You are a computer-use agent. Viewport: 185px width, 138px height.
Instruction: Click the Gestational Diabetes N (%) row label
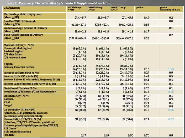pos(20,89)
